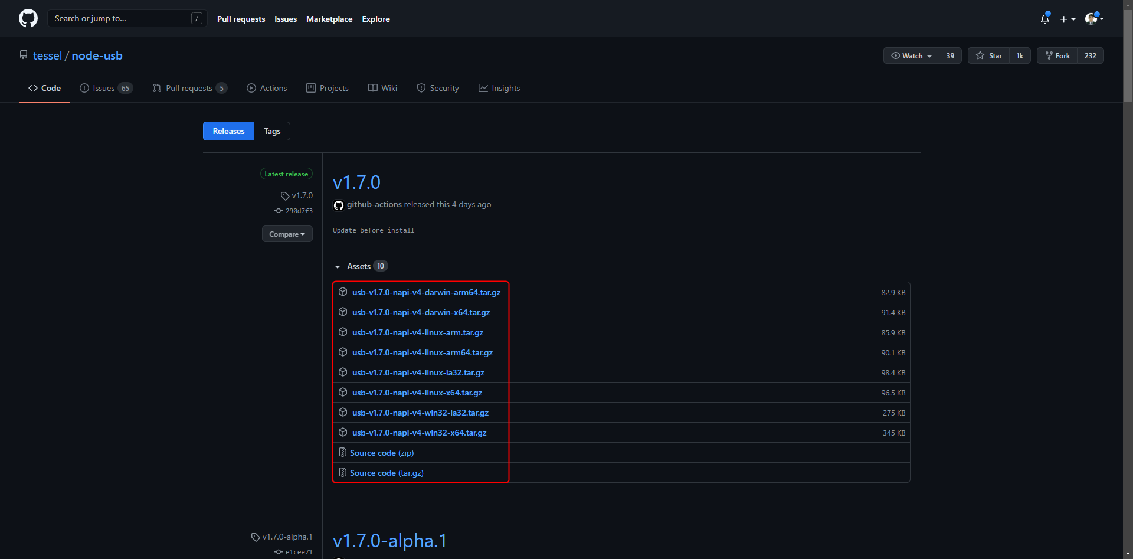Collapse the Assets section
This screenshot has height=559, width=1133.
[x=360, y=266]
